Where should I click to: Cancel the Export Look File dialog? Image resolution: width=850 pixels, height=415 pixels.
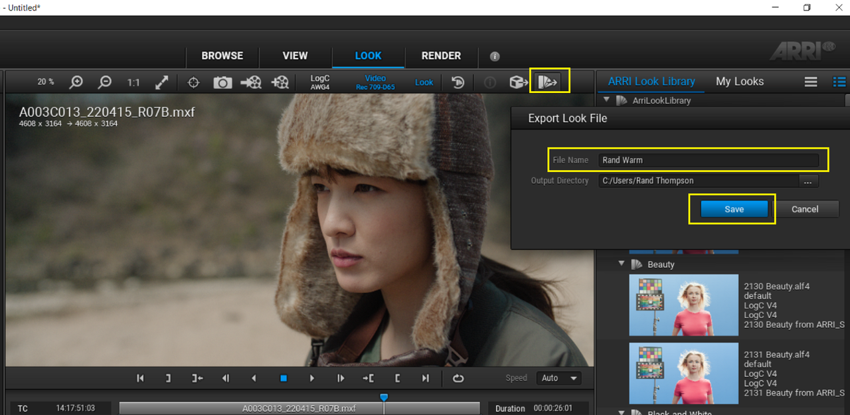click(x=805, y=209)
